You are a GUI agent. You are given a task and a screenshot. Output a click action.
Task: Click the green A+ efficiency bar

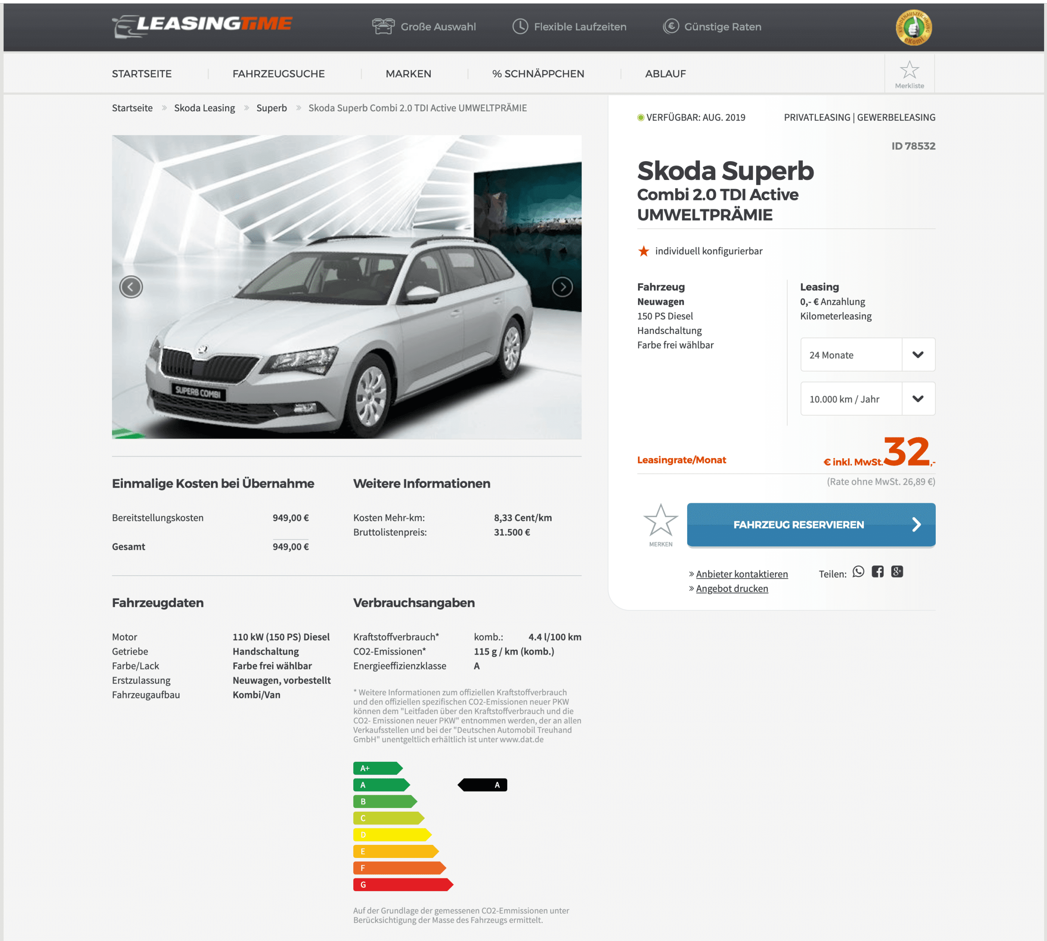coord(378,768)
